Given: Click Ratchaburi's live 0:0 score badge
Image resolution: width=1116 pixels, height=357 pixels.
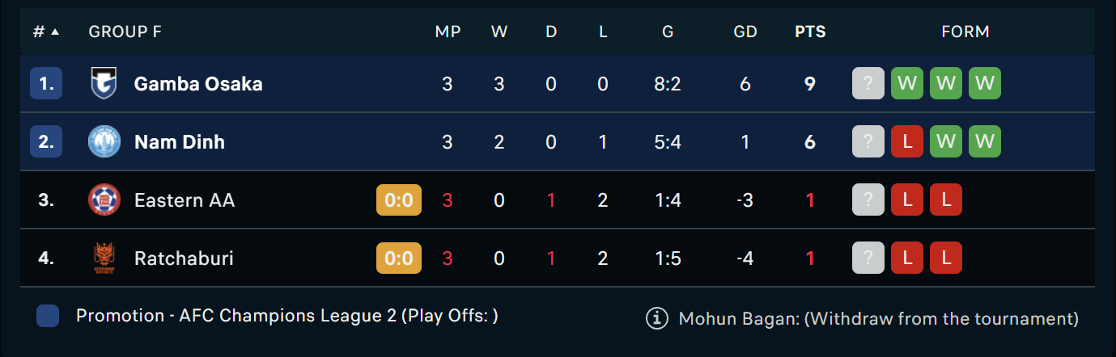Looking at the screenshot, I should click(x=399, y=258).
